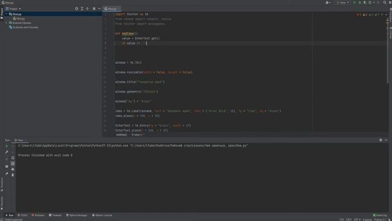Click Expand All in Project panel header

click(82, 9)
